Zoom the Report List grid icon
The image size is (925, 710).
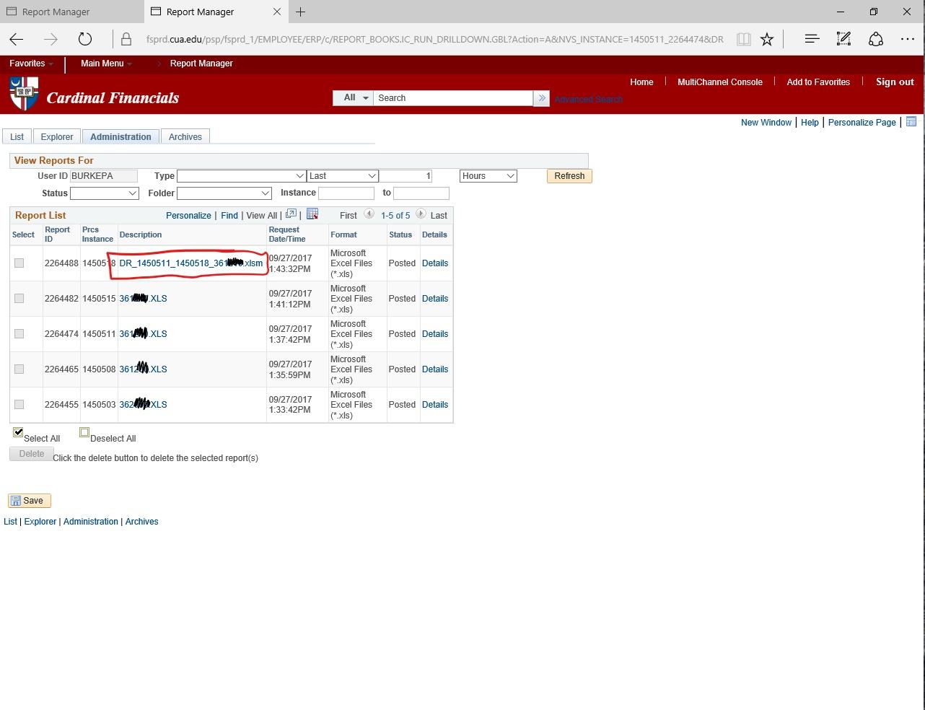point(291,214)
